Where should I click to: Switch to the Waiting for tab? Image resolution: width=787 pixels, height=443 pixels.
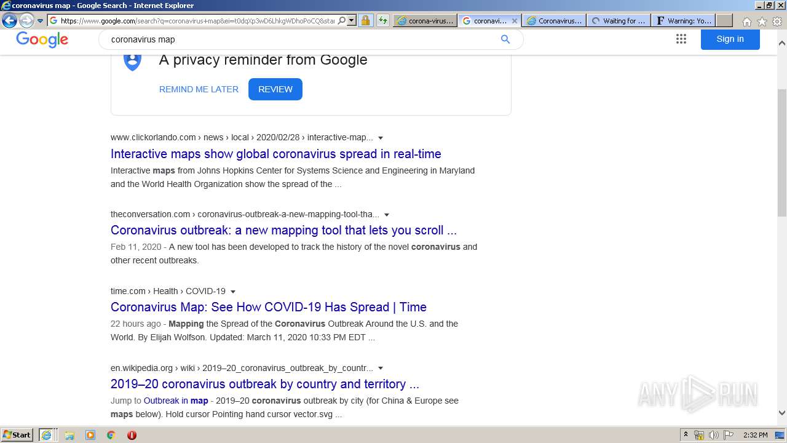618,20
